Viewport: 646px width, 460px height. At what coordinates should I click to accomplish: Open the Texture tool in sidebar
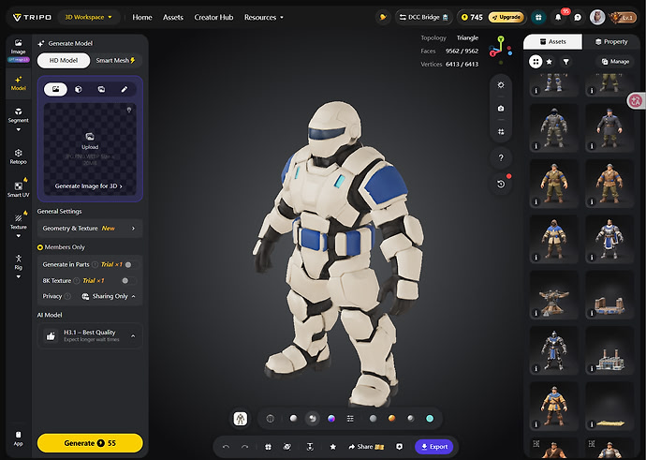pos(18,222)
